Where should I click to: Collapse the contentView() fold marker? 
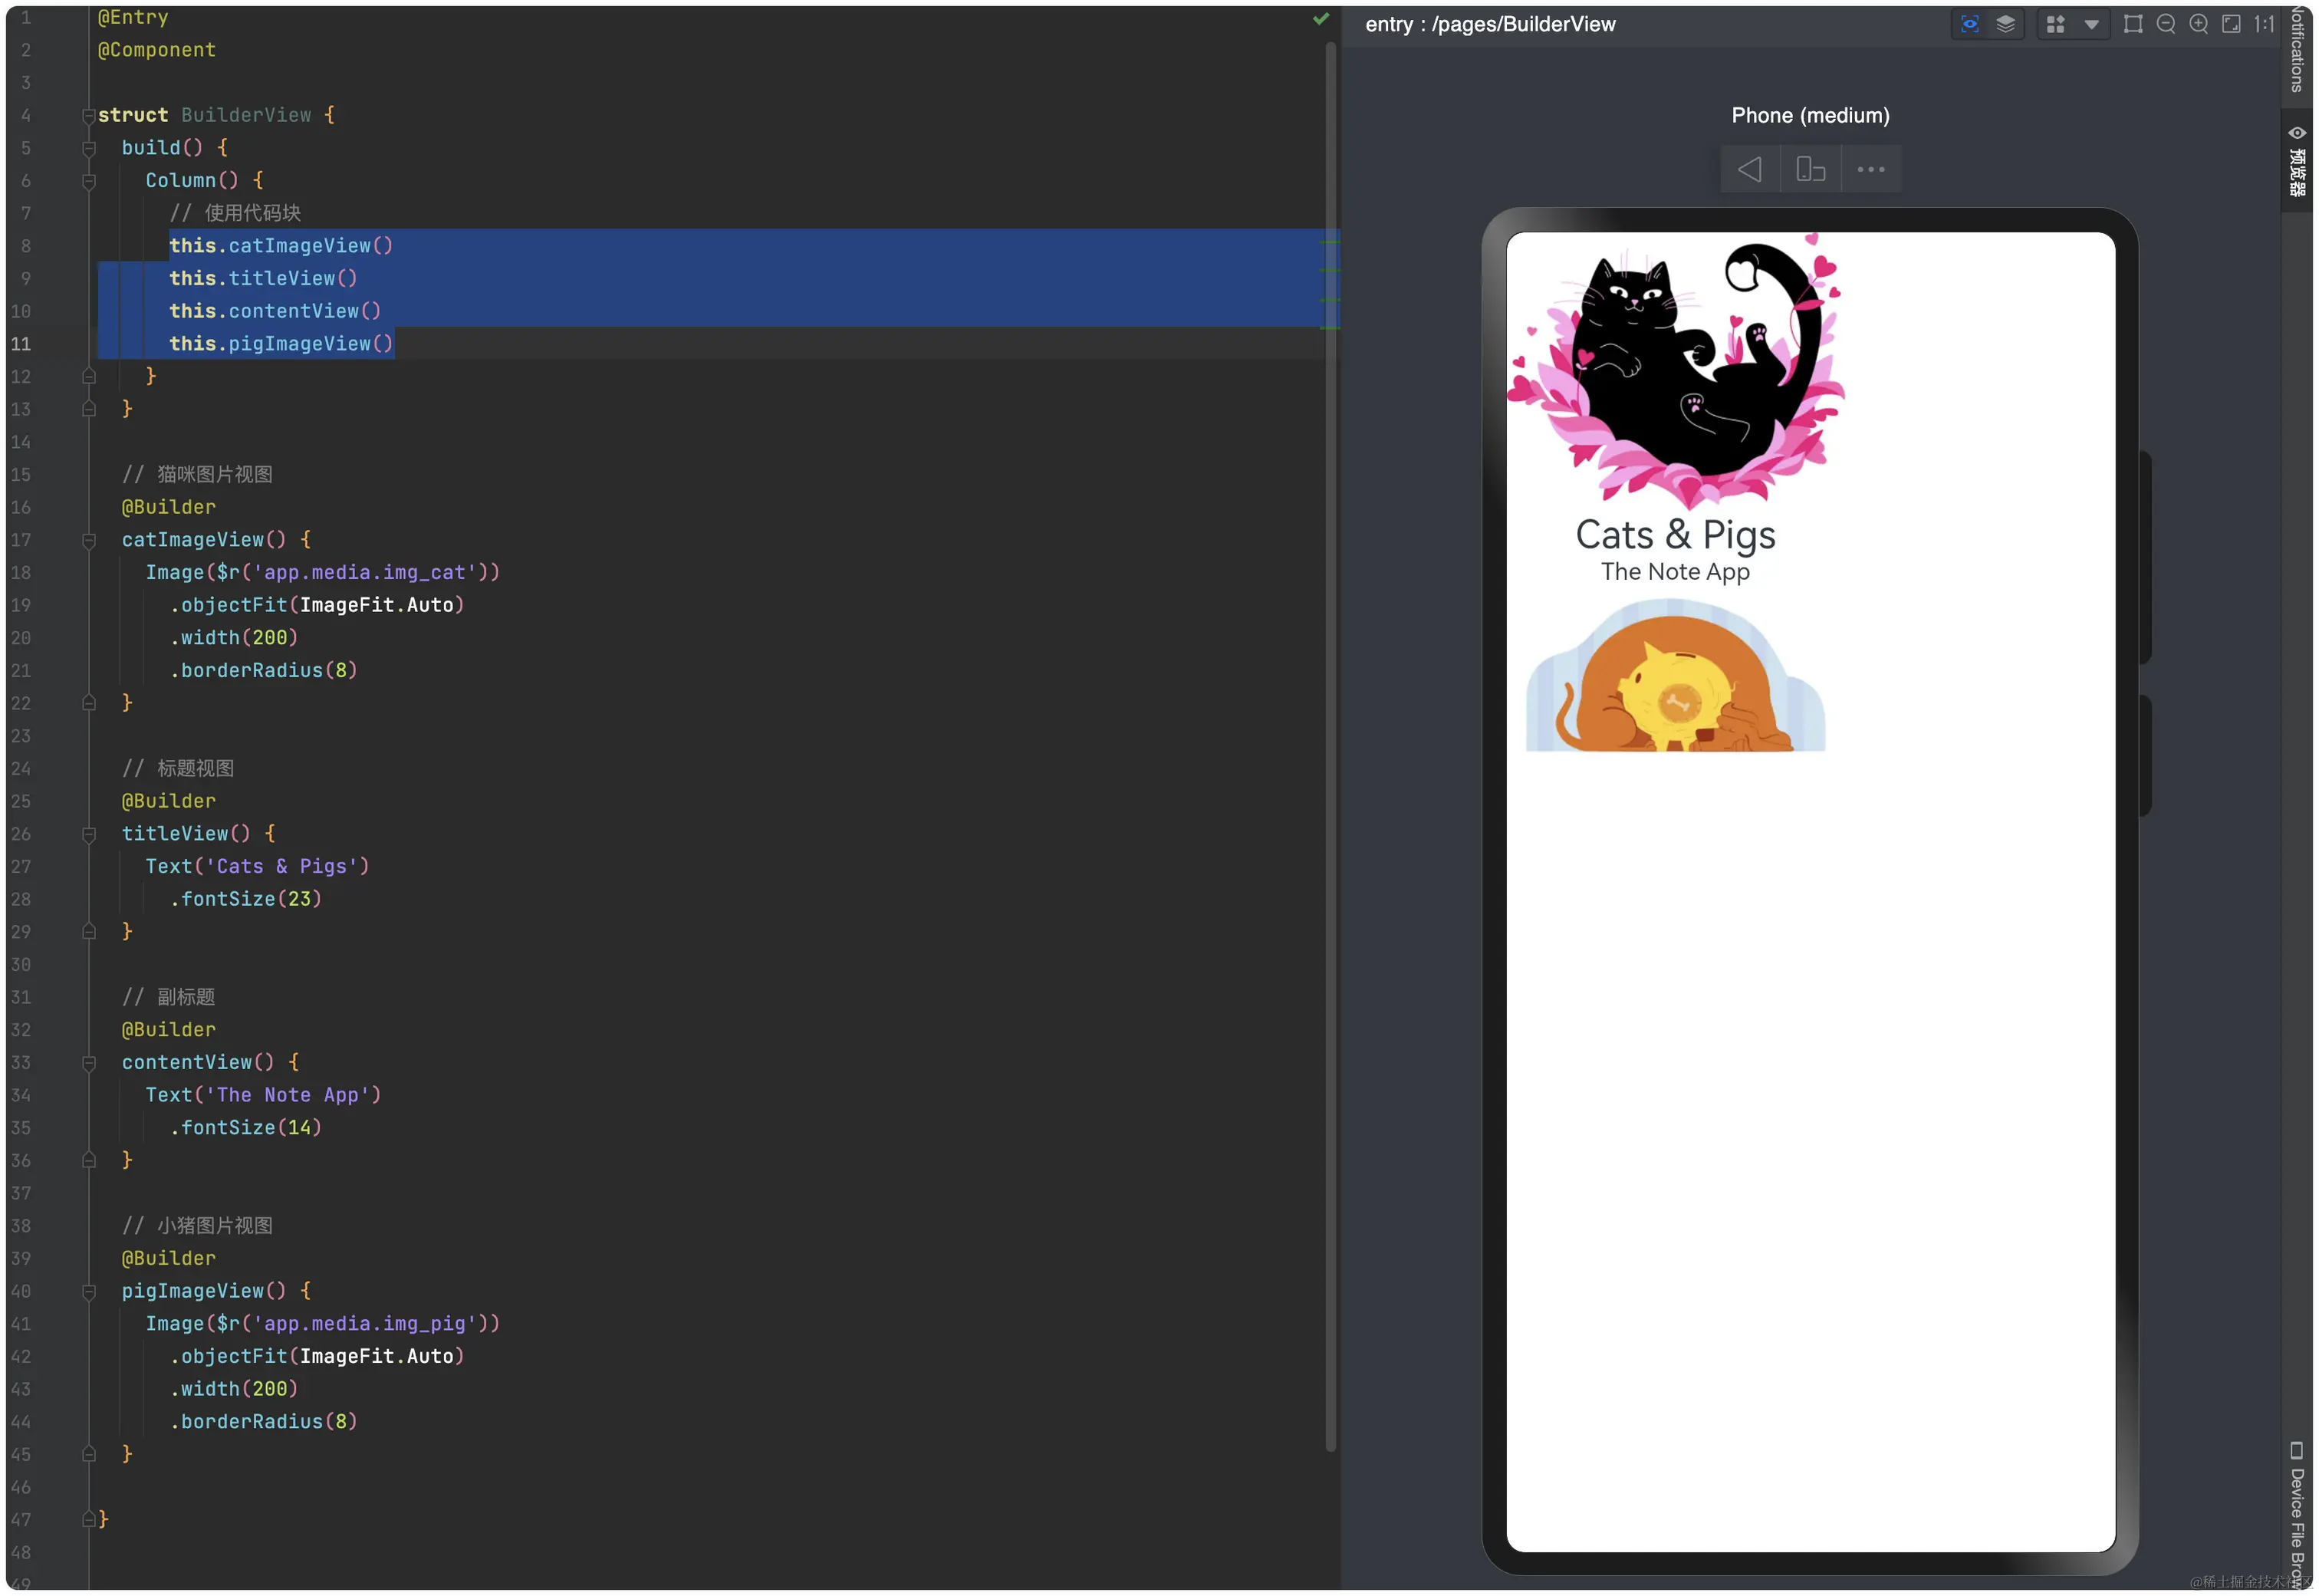click(x=88, y=1063)
